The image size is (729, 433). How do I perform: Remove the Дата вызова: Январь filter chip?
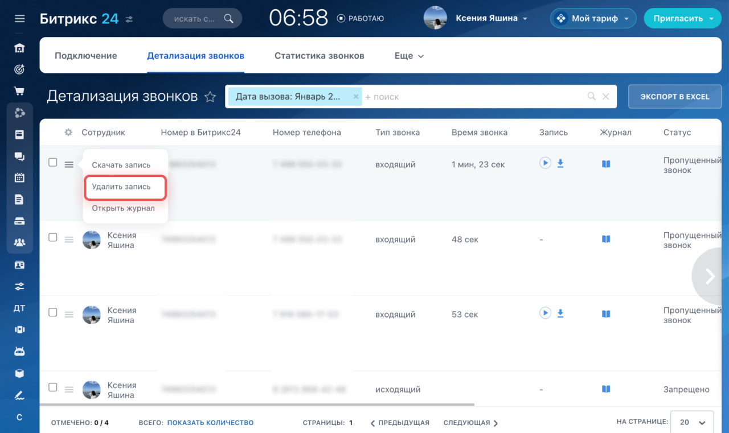pyautogui.click(x=356, y=97)
